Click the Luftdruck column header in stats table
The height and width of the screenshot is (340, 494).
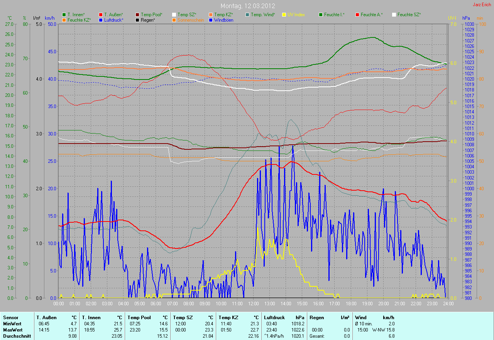pos(275,318)
